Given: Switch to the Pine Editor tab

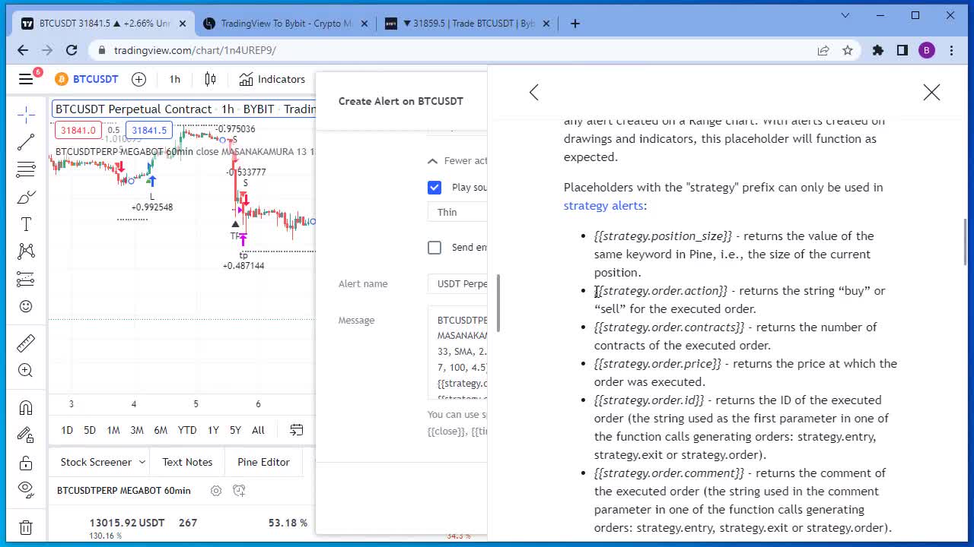Looking at the screenshot, I should (263, 462).
